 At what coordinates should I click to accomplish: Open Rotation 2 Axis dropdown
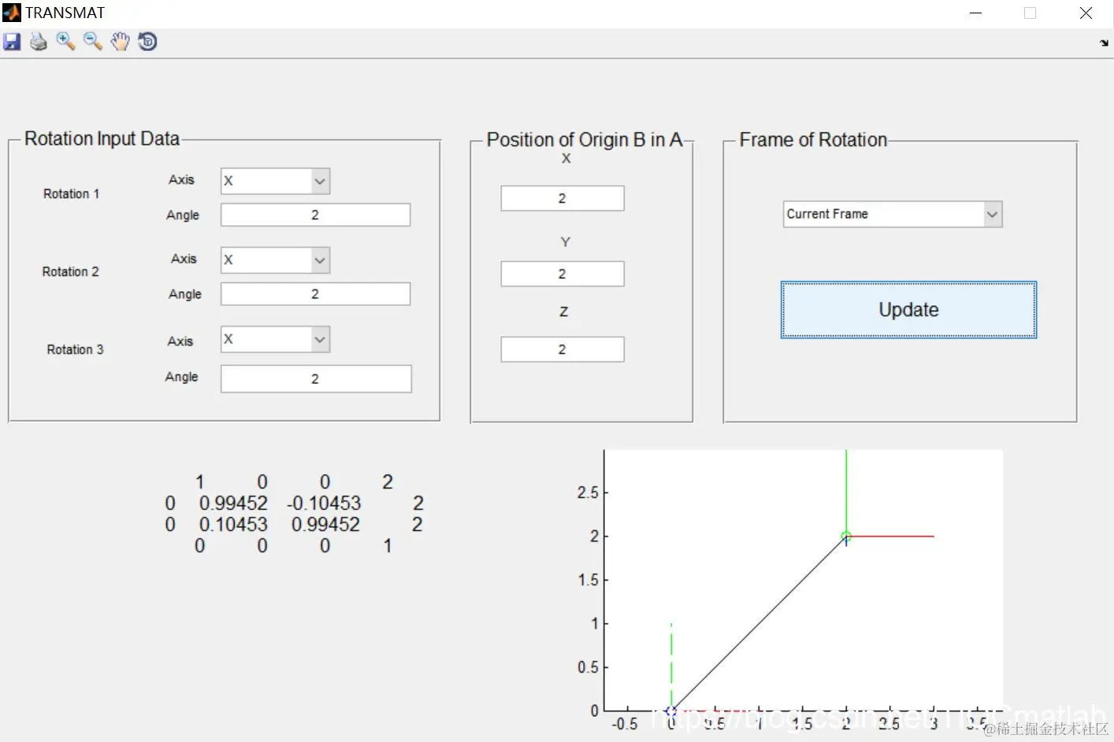(x=275, y=260)
